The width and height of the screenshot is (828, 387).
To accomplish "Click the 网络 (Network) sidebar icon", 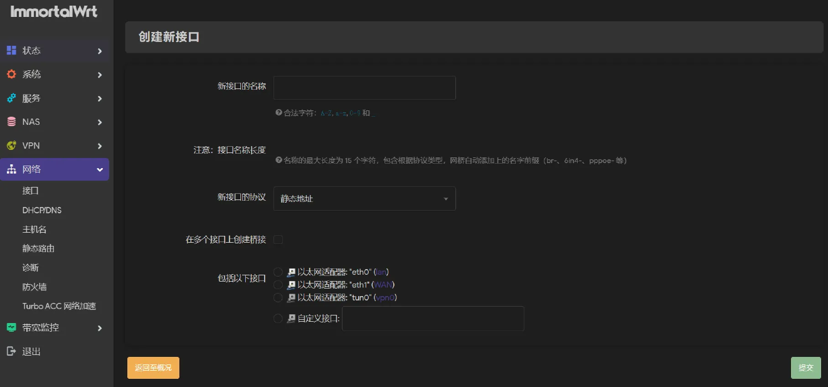I will coord(11,169).
